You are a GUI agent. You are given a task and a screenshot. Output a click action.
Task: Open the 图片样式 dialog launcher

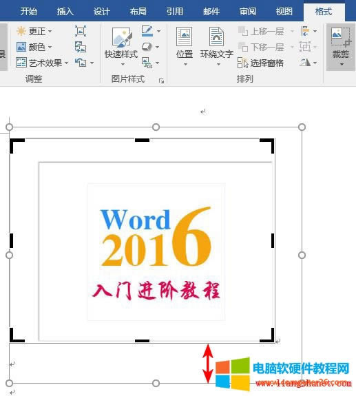161,81
